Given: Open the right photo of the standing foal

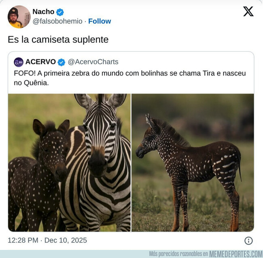Looking at the screenshot, I should click(x=193, y=163).
